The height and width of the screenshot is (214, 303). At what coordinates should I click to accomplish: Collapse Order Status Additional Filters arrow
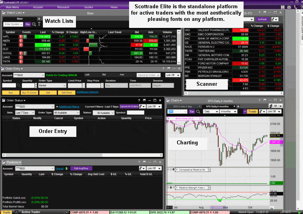tap(57, 107)
